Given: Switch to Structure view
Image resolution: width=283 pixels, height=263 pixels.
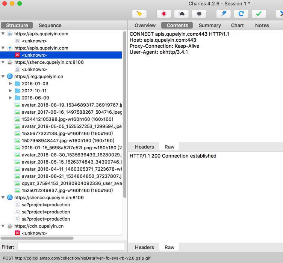Looking at the screenshot, I should tap(17, 26).
